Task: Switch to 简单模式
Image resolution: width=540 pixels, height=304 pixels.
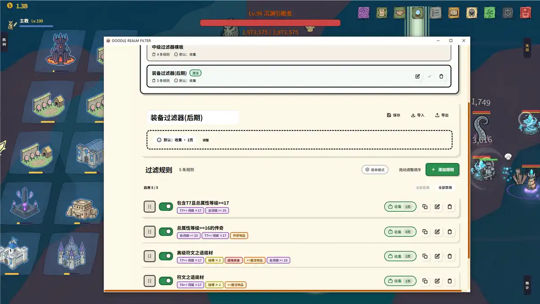Action: 375,170
